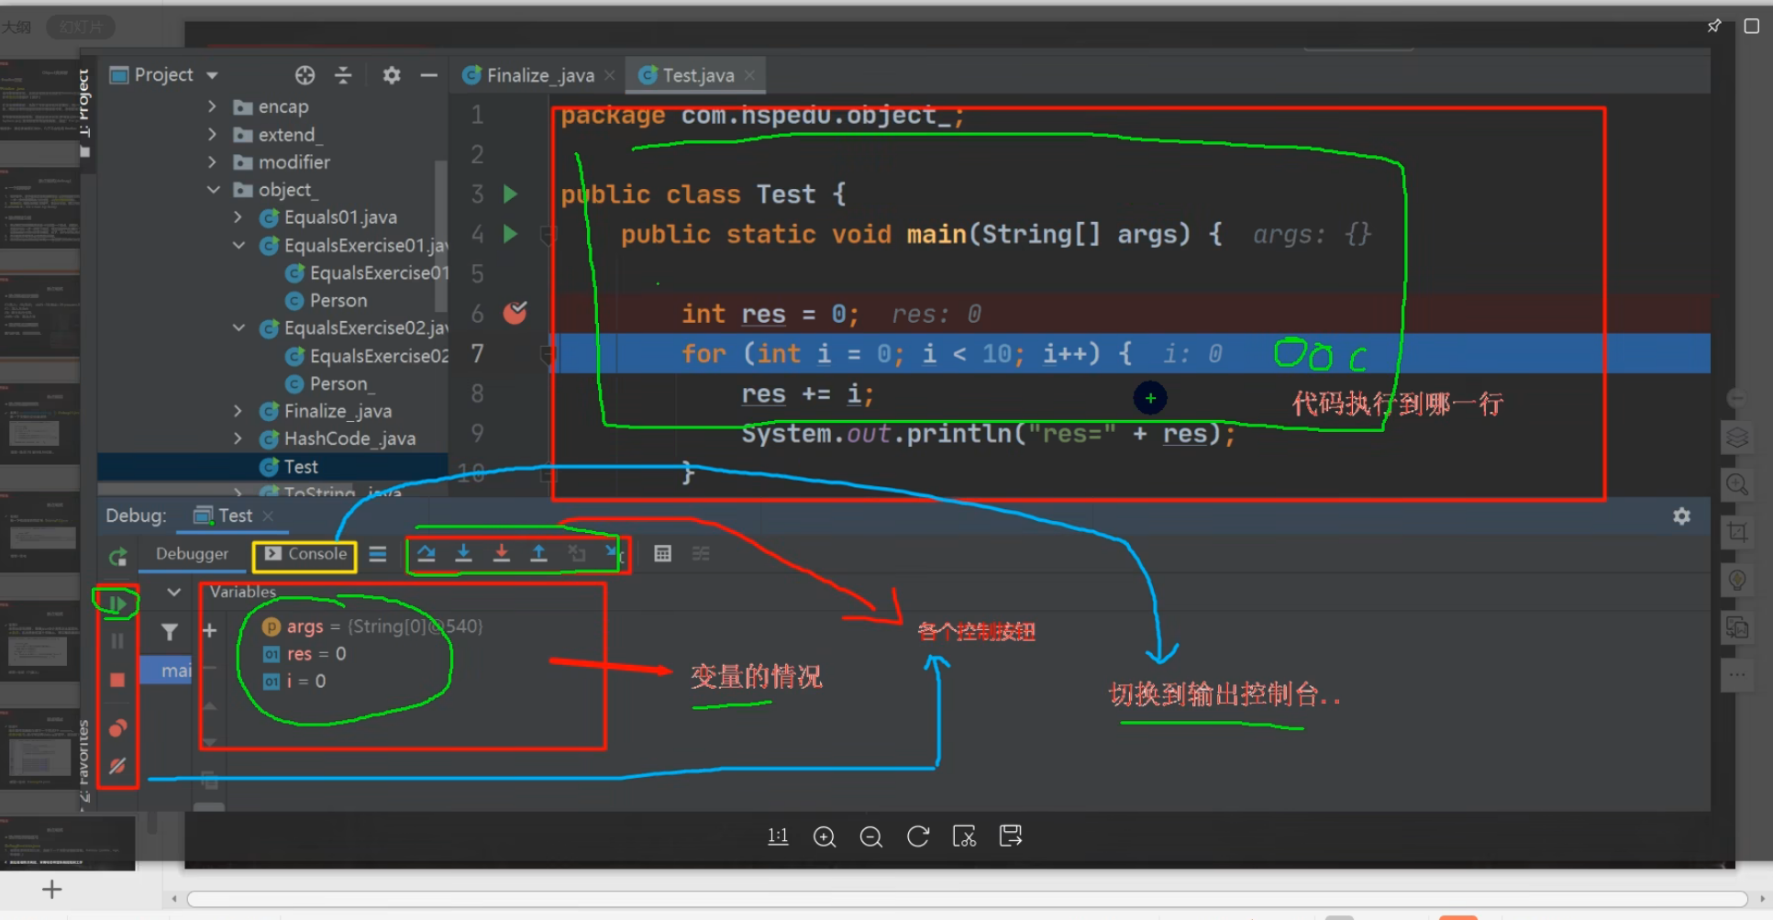Rerun the Test debug configuration
Viewport: 1773px width, 920px height.
117,556
